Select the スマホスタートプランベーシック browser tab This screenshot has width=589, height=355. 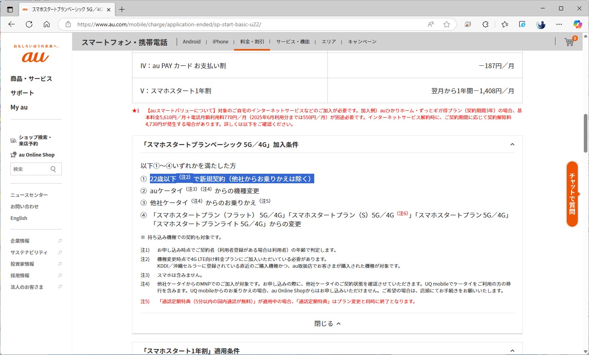coord(64,8)
